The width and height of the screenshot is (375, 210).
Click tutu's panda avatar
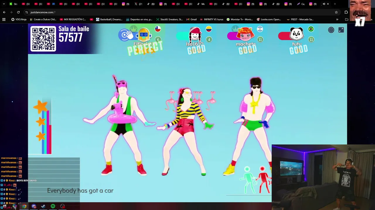296,34
